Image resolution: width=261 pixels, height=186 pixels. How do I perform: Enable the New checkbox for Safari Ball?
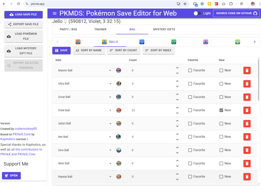(x=221, y=124)
